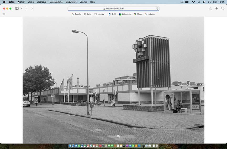Show the tab overview
The width and height of the screenshot is (227, 149).
click(x=223, y=8)
